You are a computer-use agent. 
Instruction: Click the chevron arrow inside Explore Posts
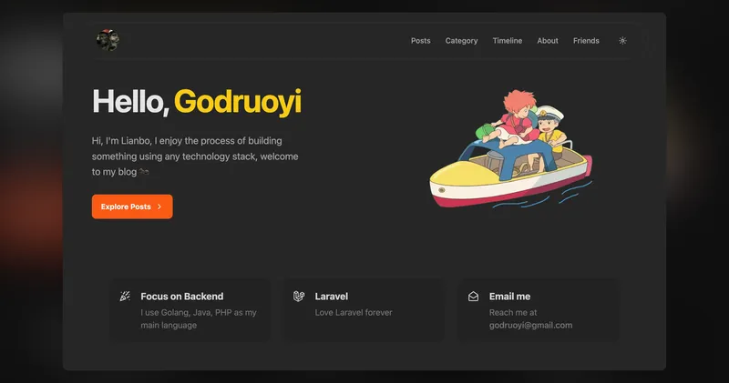click(159, 207)
